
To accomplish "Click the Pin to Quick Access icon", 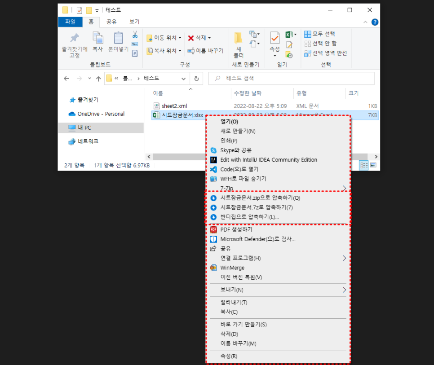I will click(74, 38).
